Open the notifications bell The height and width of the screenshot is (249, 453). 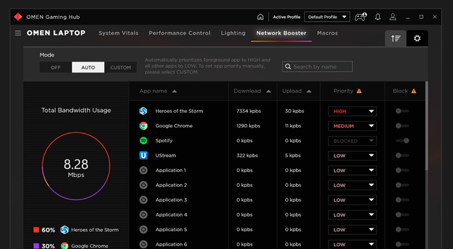pos(378,17)
